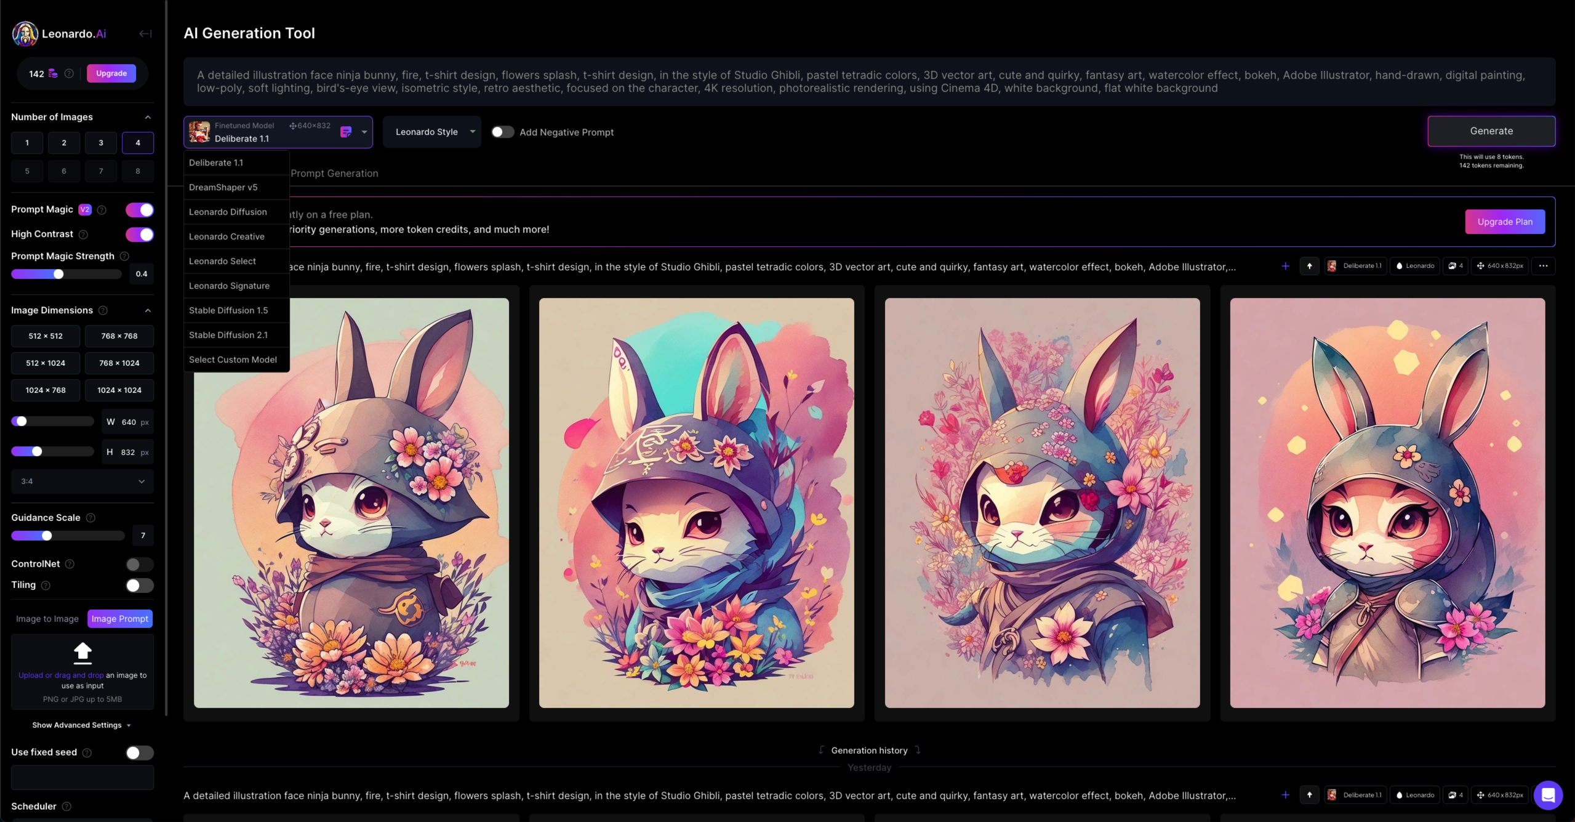Click the Image Prompt tab icon
Image resolution: width=1575 pixels, height=822 pixels.
tap(120, 618)
